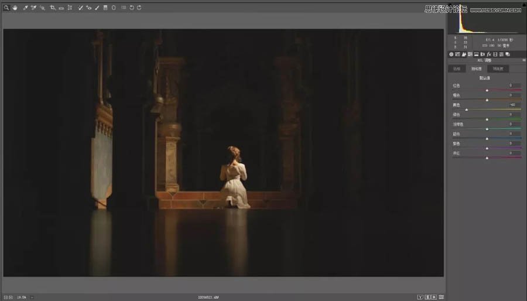The width and height of the screenshot is (527, 301).
Task: Toggle before/after view with Y icon
Action: (x=420, y=297)
